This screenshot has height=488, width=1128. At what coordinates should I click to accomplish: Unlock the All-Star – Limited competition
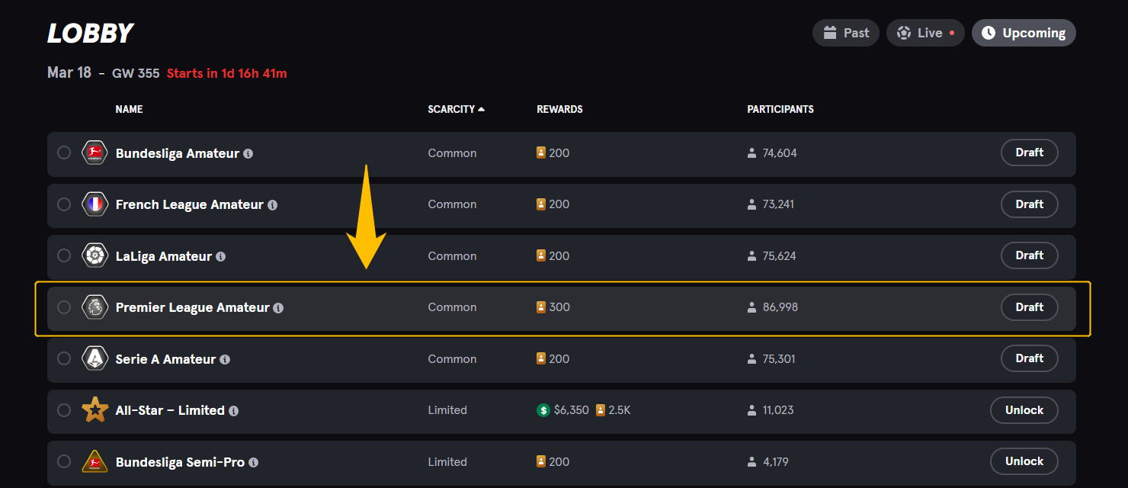pyautogui.click(x=1024, y=410)
